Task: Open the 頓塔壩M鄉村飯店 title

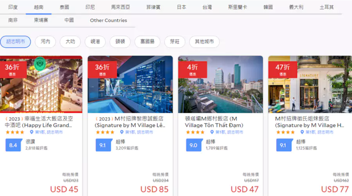Action: coord(214,122)
